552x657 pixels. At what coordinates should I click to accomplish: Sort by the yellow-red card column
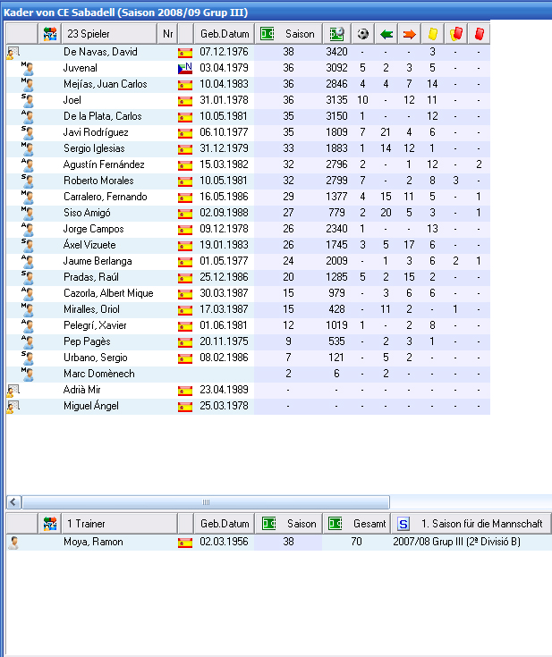(x=456, y=34)
